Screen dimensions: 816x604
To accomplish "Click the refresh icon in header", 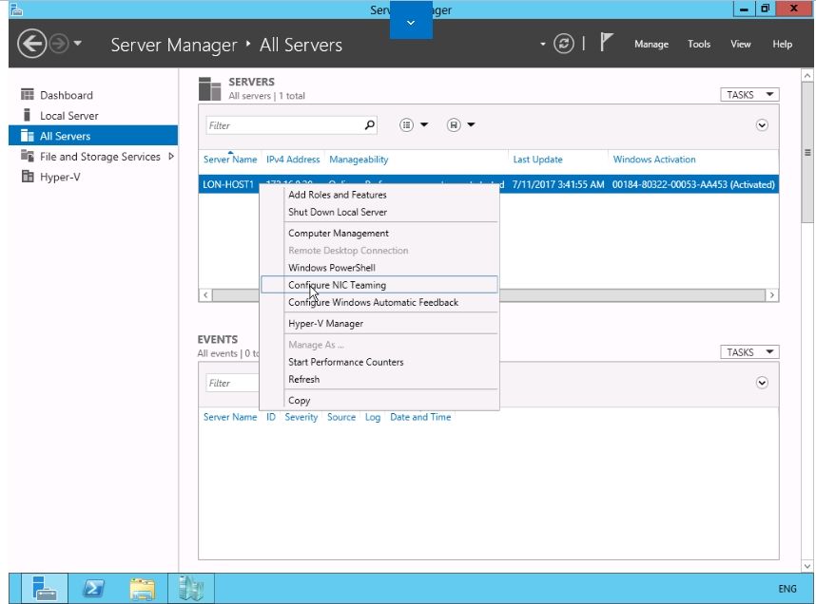I will coord(565,44).
